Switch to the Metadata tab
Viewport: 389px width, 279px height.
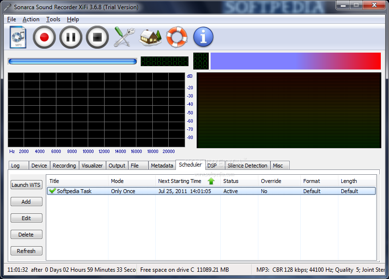pyautogui.click(x=162, y=166)
